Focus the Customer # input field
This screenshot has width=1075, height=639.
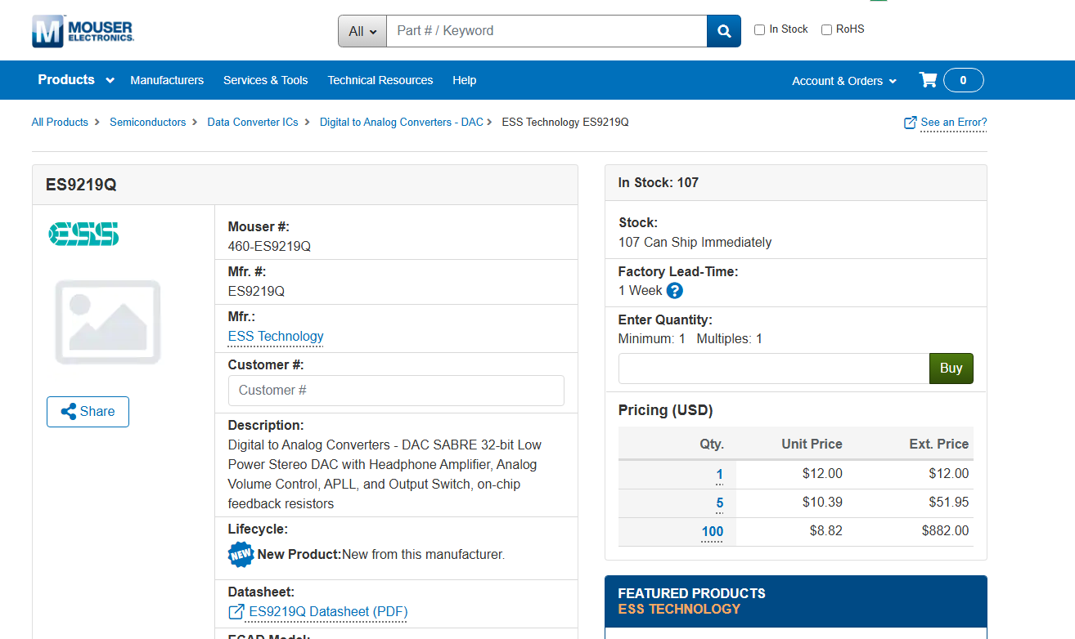[x=396, y=391]
